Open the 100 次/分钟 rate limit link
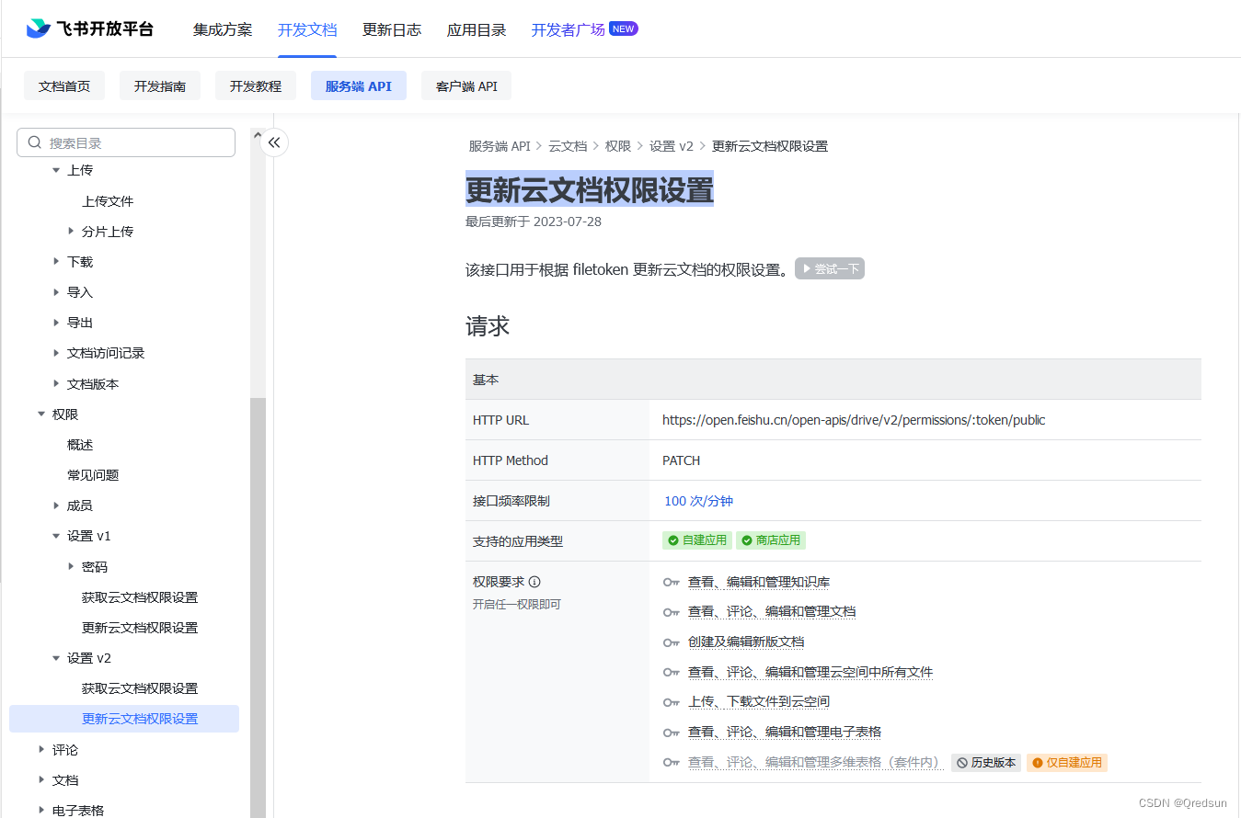Image resolution: width=1241 pixels, height=818 pixels. click(698, 501)
